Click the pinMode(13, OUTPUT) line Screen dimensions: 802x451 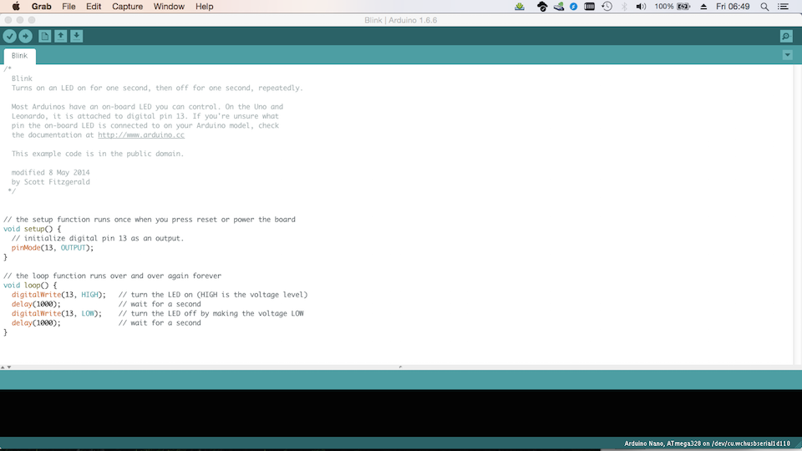tap(53, 247)
